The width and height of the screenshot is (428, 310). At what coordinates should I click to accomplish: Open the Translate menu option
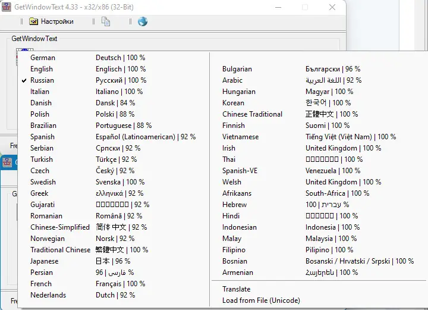pyautogui.click(x=319, y=289)
